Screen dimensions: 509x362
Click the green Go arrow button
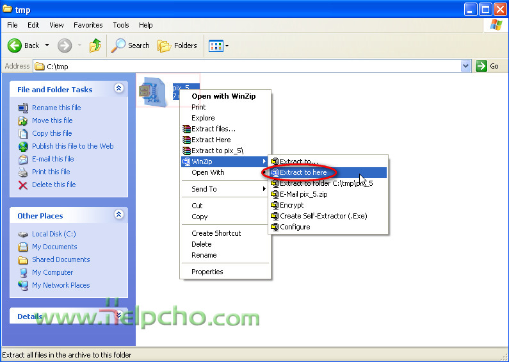click(x=481, y=66)
